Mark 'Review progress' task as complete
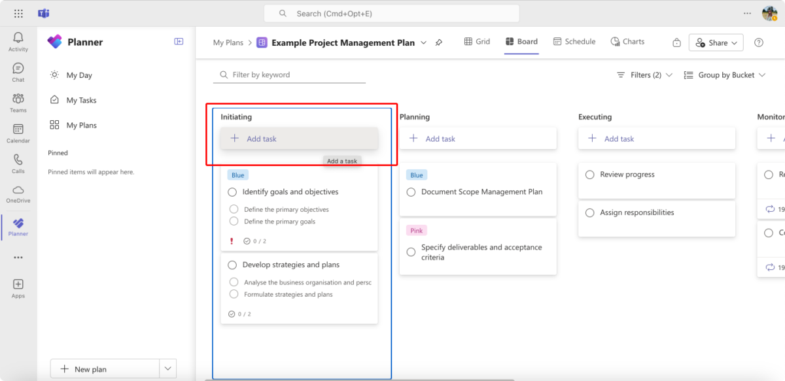The image size is (785, 381). click(x=589, y=174)
